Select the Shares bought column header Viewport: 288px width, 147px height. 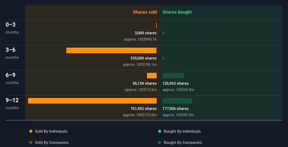point(177,12)
